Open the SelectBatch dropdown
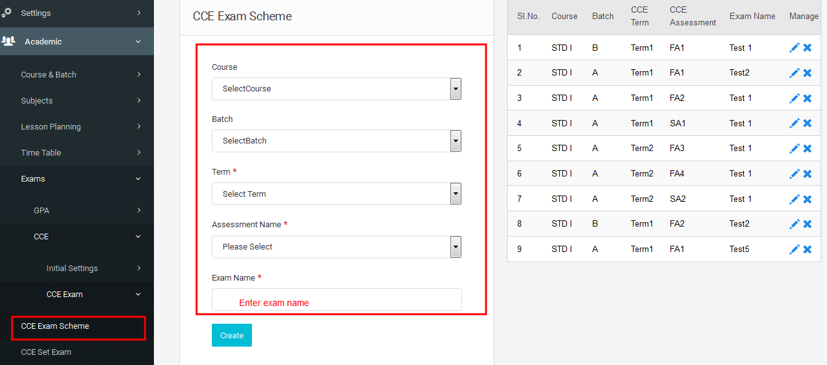Screen dimensions: 827x365 coord(337,141)
